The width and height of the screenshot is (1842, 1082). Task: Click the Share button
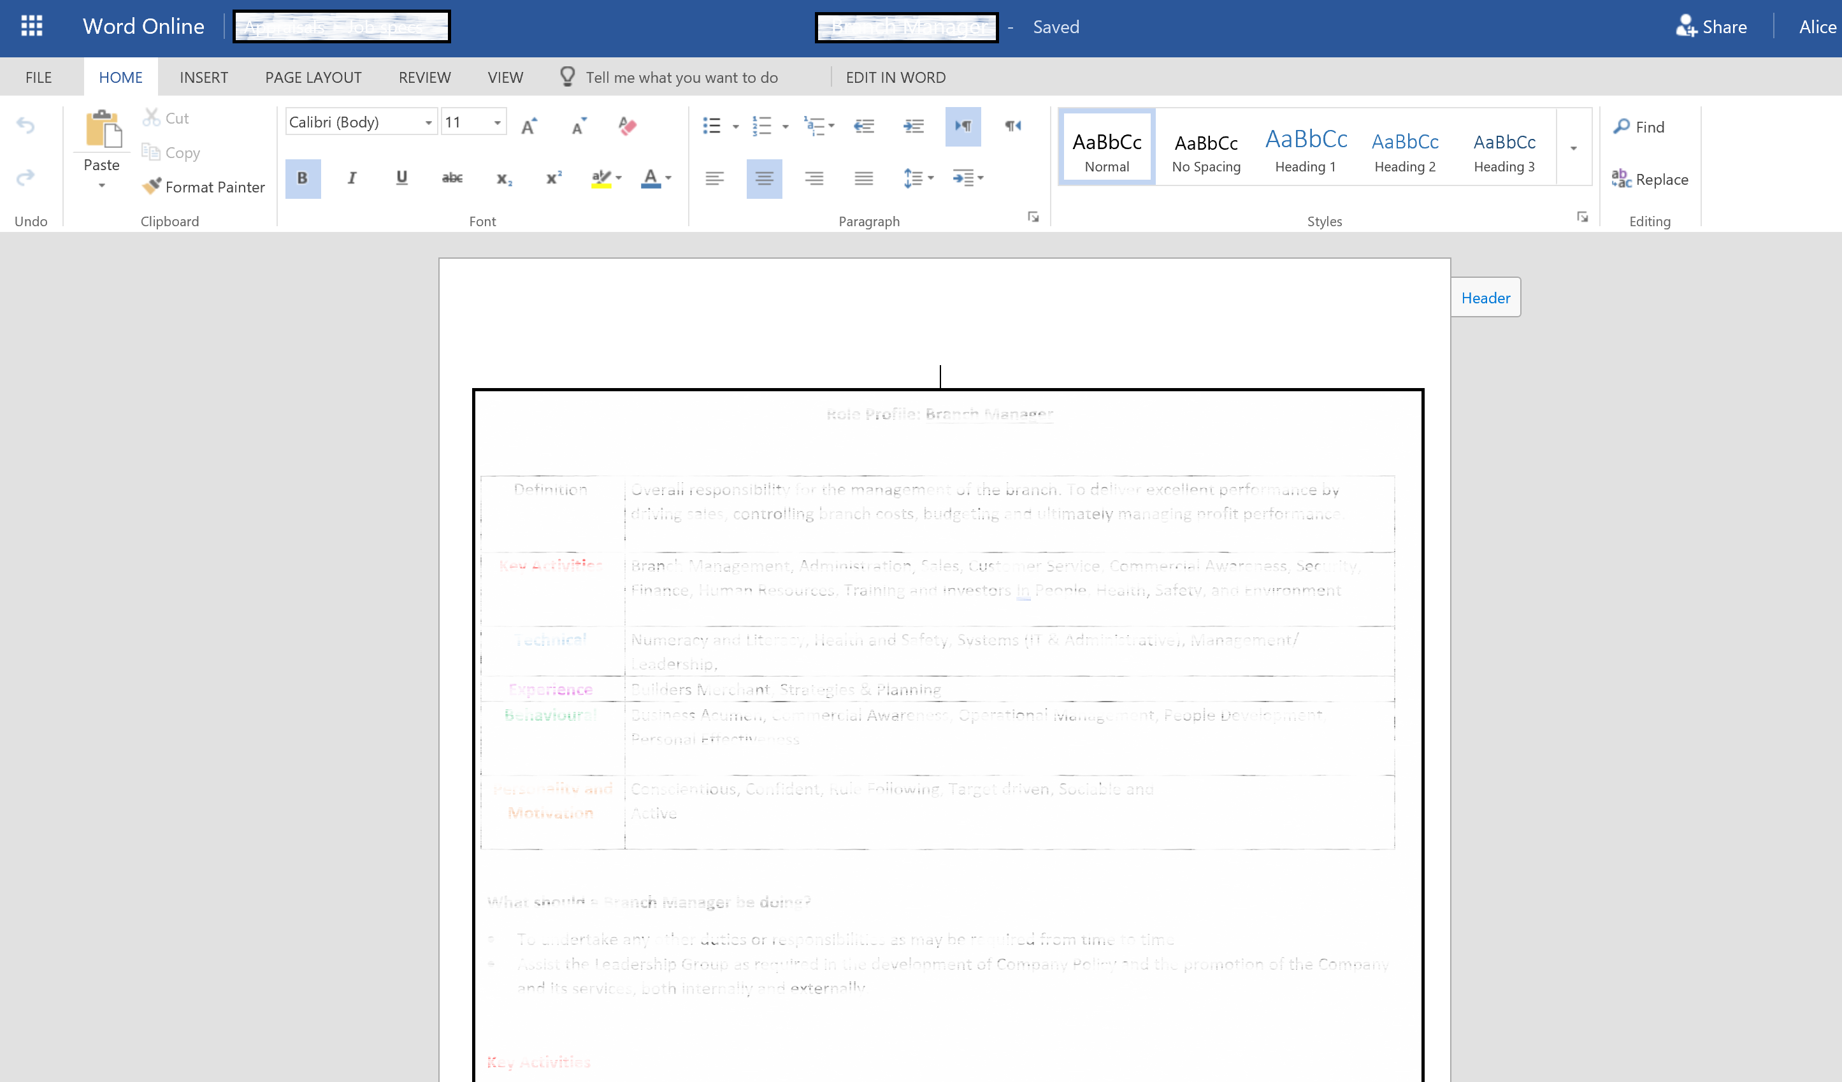point(1711,27)
